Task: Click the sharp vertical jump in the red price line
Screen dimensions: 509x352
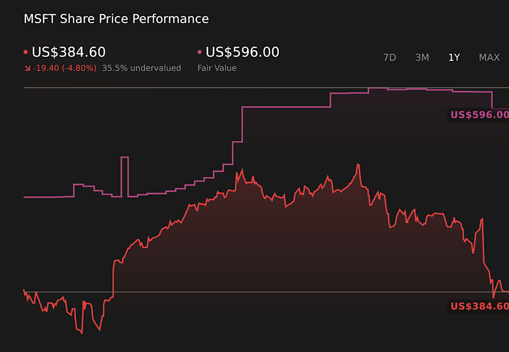Action: [113, 278]
